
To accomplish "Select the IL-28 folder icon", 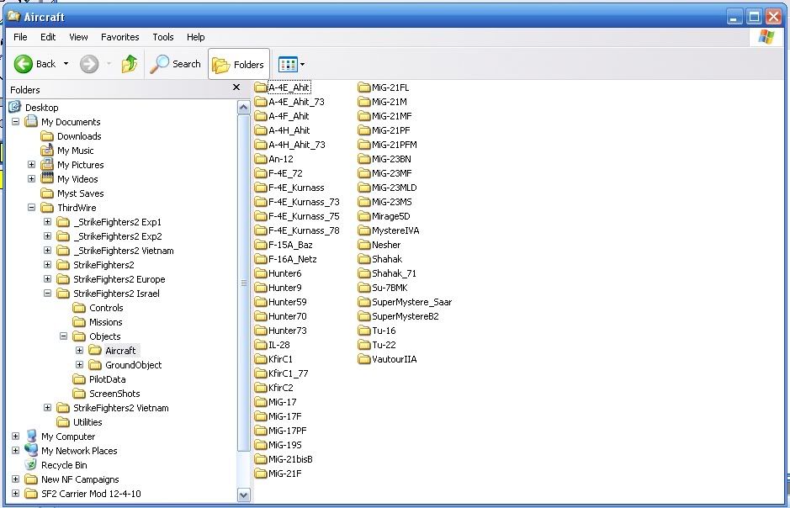I will click(261, 344).
